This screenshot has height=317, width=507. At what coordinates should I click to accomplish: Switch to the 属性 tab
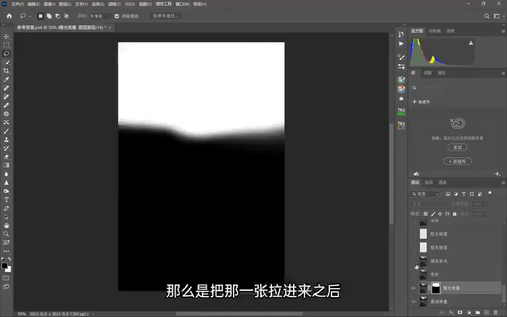pyautogui.click(x=442, y=73)
